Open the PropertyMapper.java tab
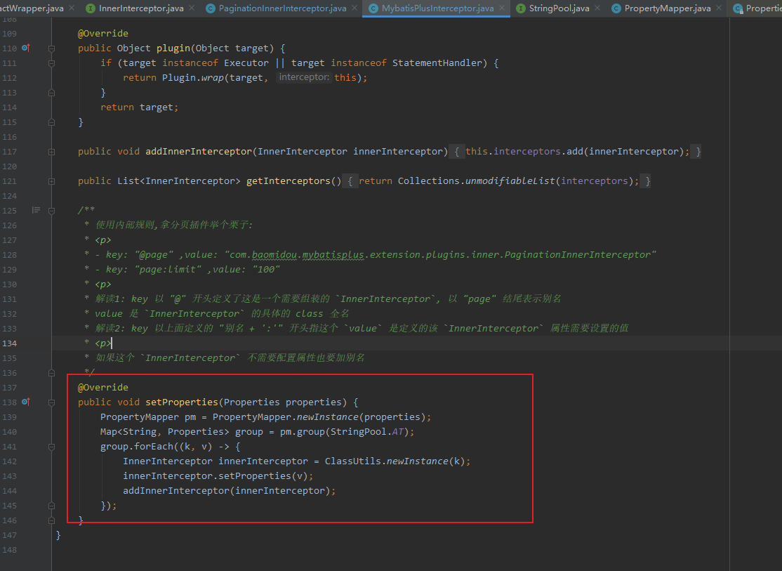This screenshot has width=782, height=571. tap(667, 8)
